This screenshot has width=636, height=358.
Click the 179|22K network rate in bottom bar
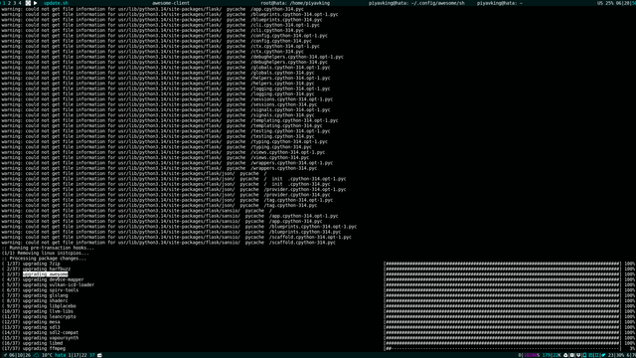click(x=552, y=355)
